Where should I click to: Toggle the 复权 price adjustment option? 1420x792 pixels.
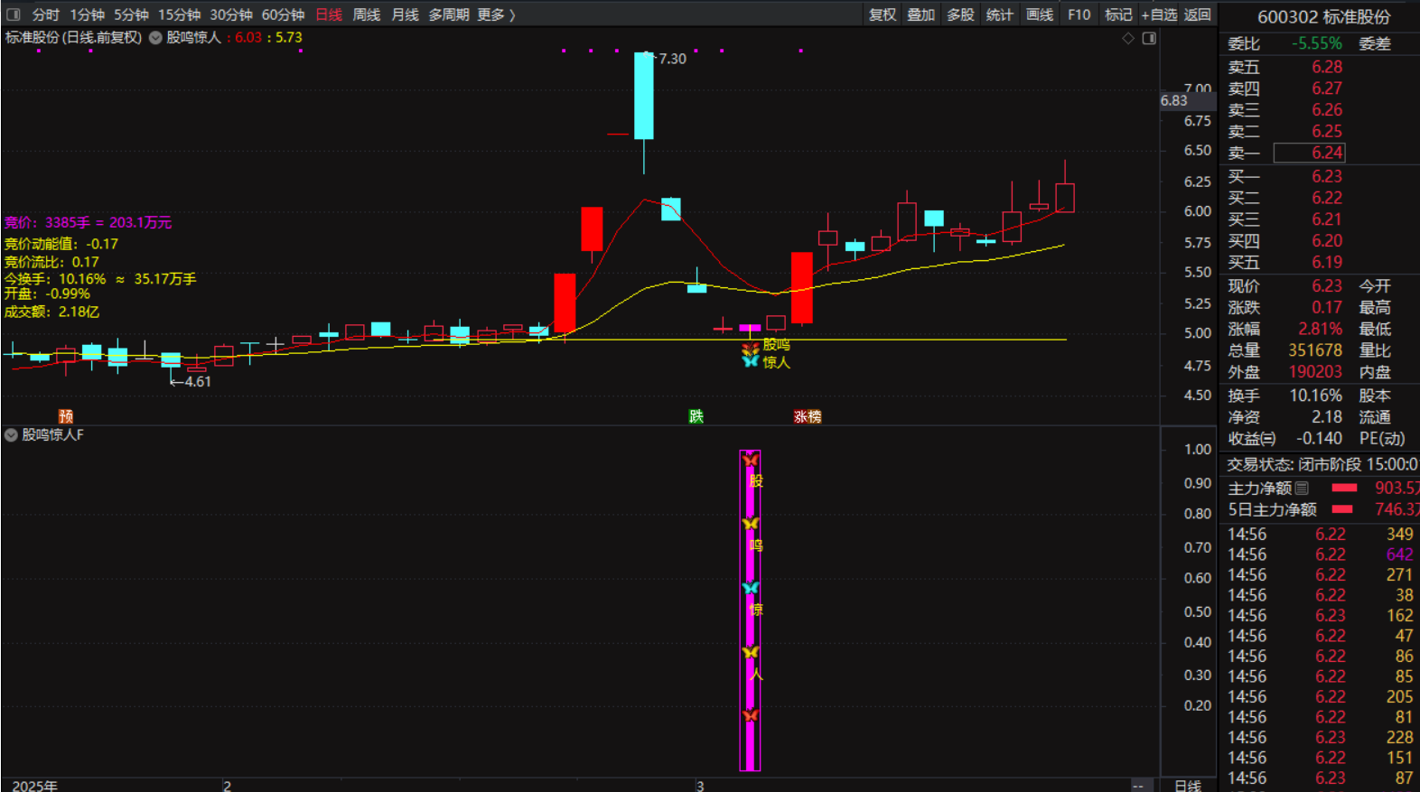click(x=882, y=14)
